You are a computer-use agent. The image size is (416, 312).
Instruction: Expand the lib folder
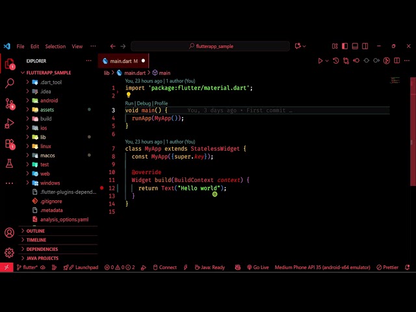click(59, 137)
